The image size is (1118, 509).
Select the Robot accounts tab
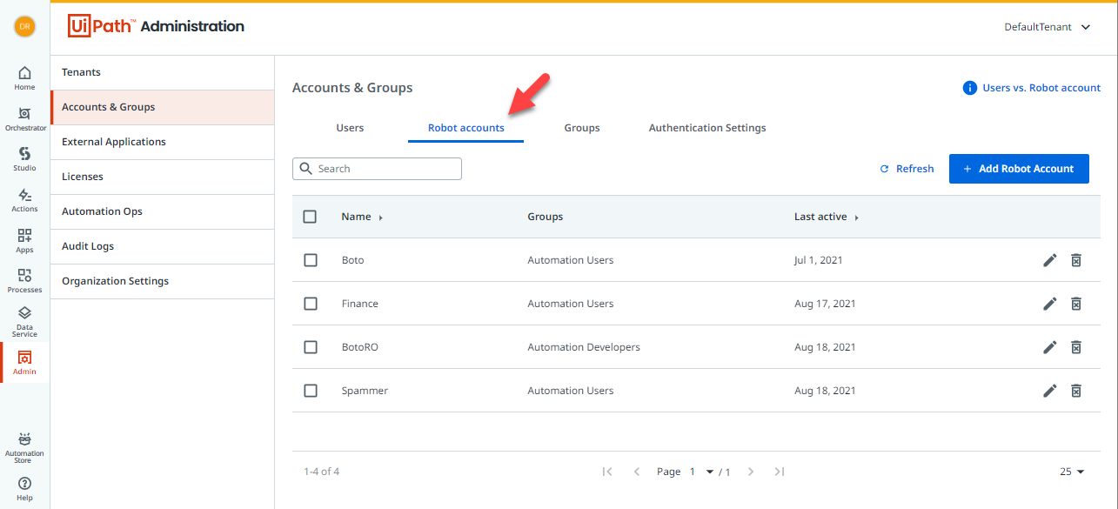465,128
